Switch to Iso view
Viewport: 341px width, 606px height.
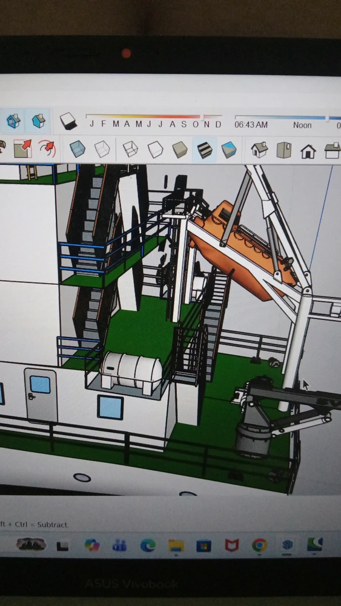(259, 150)
